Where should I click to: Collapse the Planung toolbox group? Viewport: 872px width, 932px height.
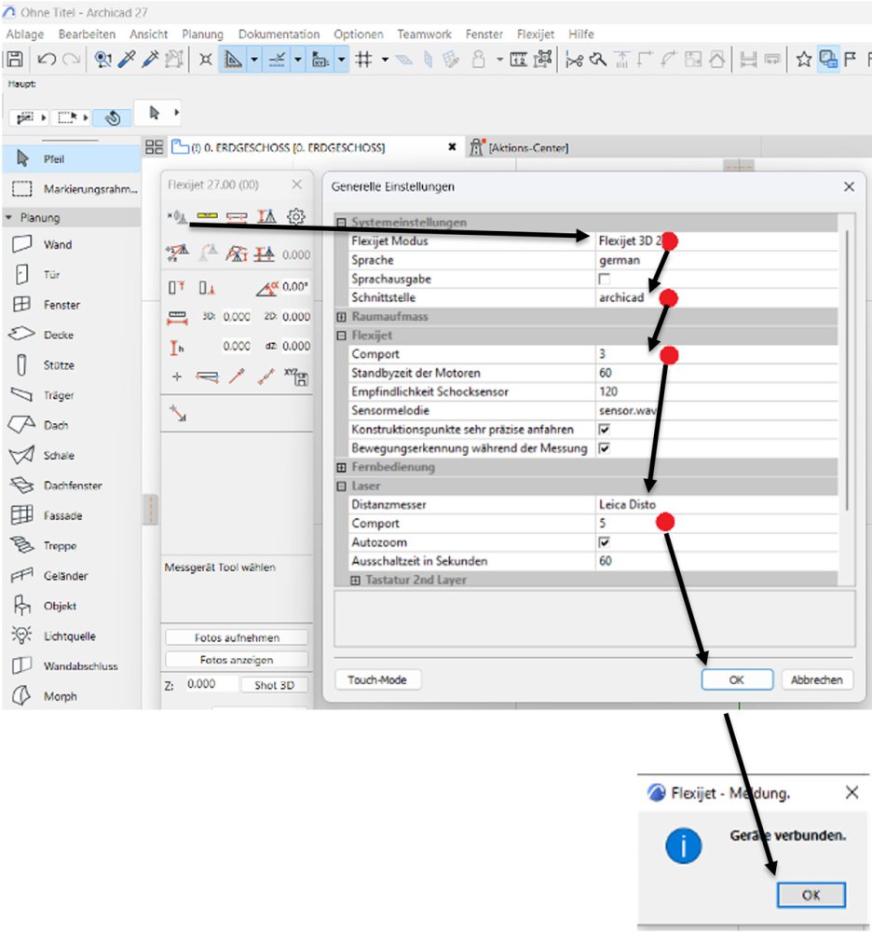(9, 217)
